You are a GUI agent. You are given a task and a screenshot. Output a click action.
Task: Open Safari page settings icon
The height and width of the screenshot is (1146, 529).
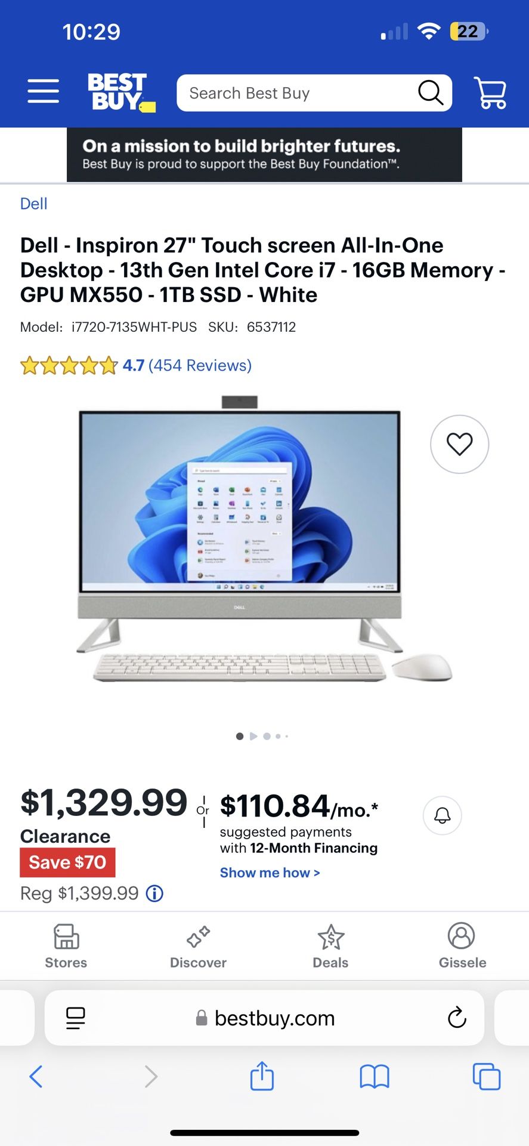(x=76, y=1018)
